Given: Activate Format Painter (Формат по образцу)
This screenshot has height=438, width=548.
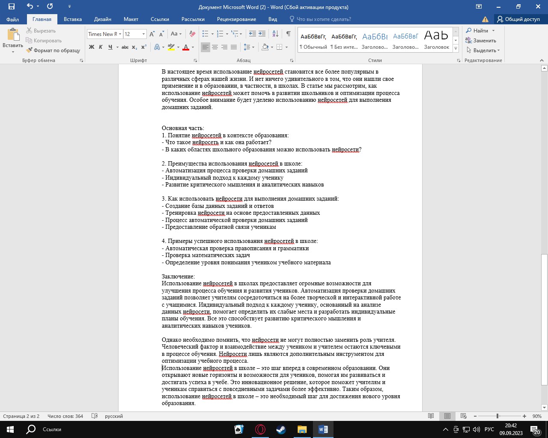Looking at the screenshot, I should click(53, 50).
